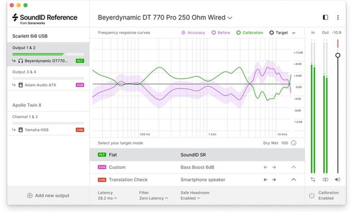Viewport: 353px width, 212px height.
Task: Mute output with the speaker icon
Action: coord(338,179)
